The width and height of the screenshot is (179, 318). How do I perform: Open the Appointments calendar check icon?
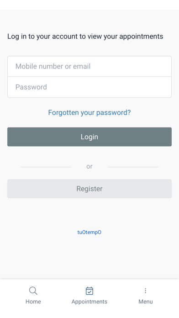[89, 291]
